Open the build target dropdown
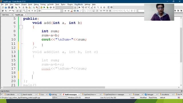The height and width of the screenshot is (103, 183). (64, 7)
